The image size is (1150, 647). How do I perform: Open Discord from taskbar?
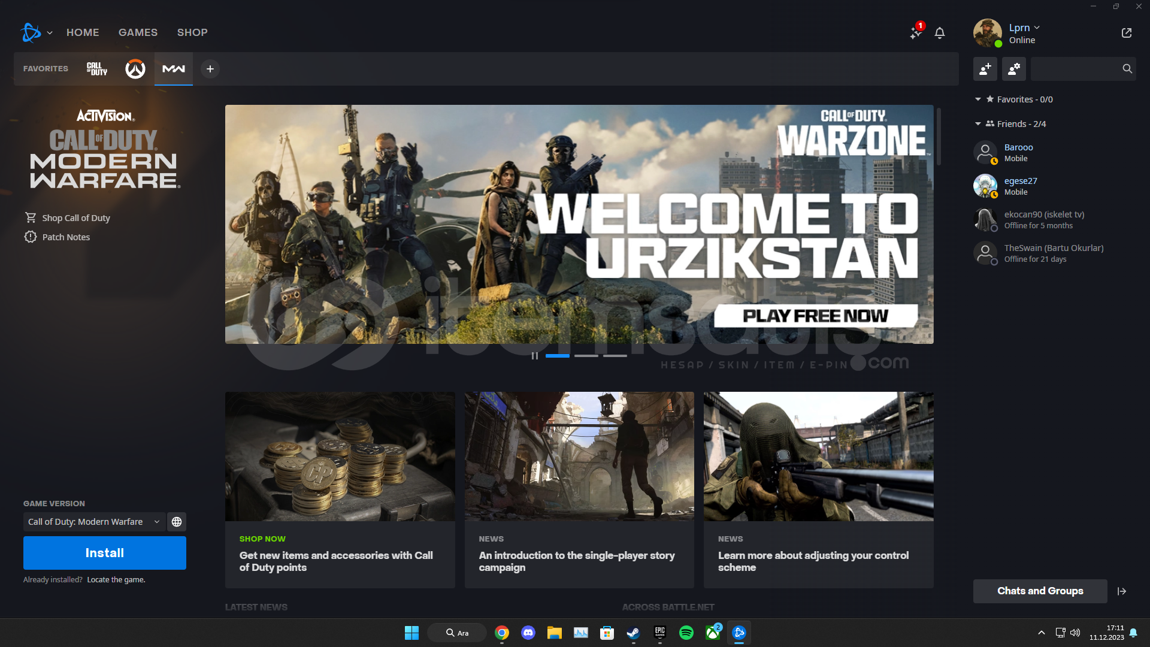coord(528,633)
